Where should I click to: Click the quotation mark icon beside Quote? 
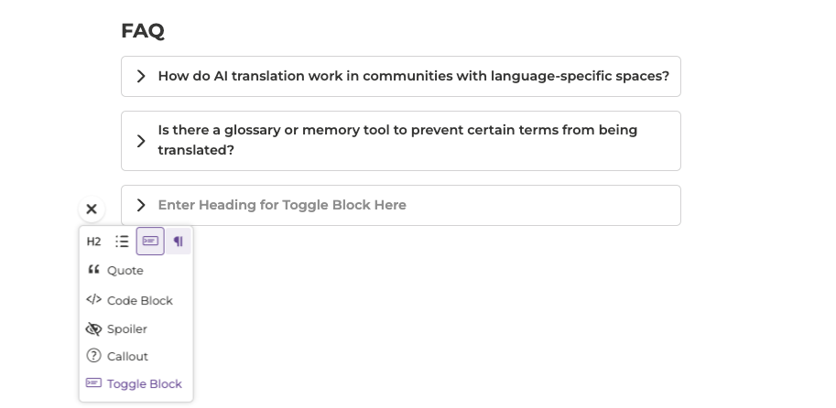[x=93, y=271]
